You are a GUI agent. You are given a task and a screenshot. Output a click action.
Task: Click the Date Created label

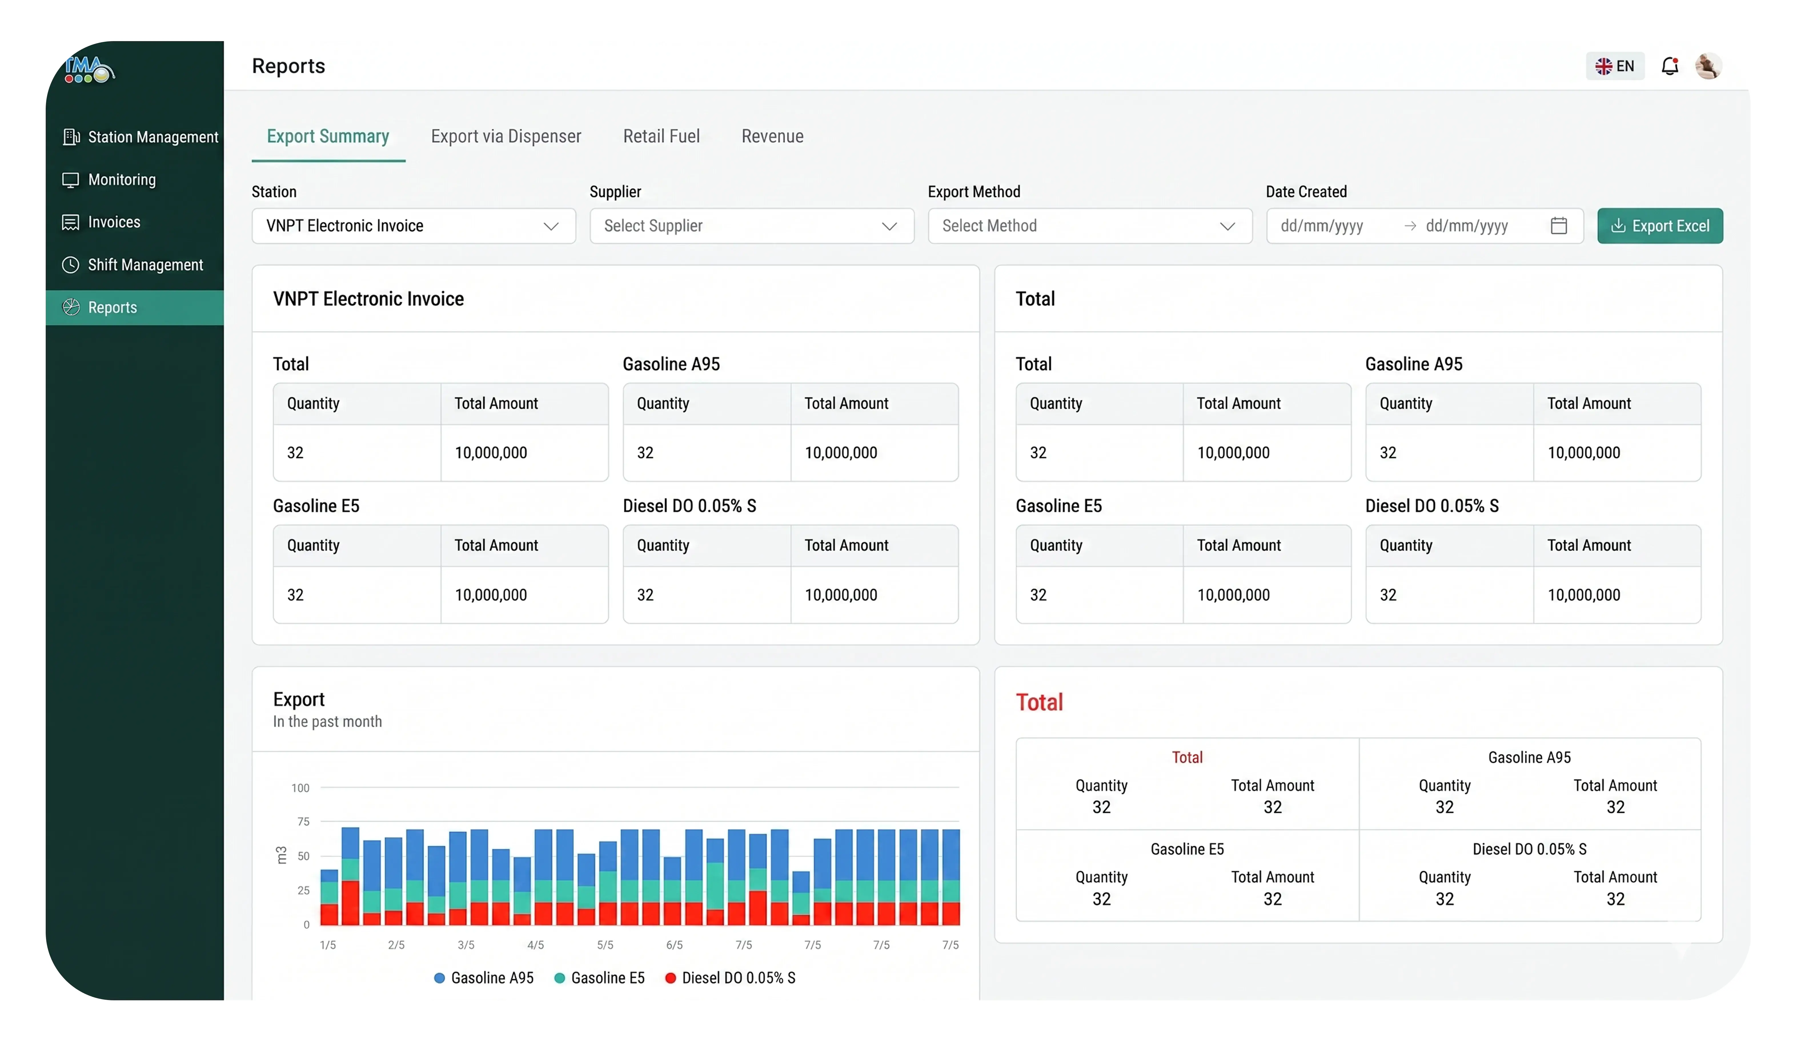pos(1306,192)
